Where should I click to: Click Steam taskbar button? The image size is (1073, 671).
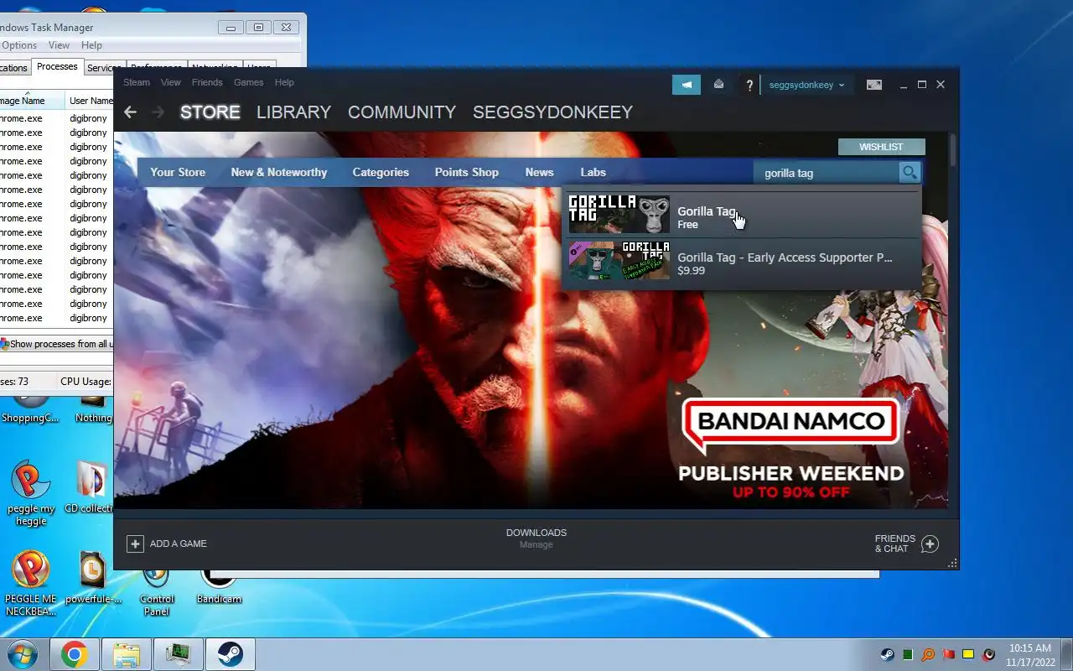pyautogui.click(x=230, y=654)
